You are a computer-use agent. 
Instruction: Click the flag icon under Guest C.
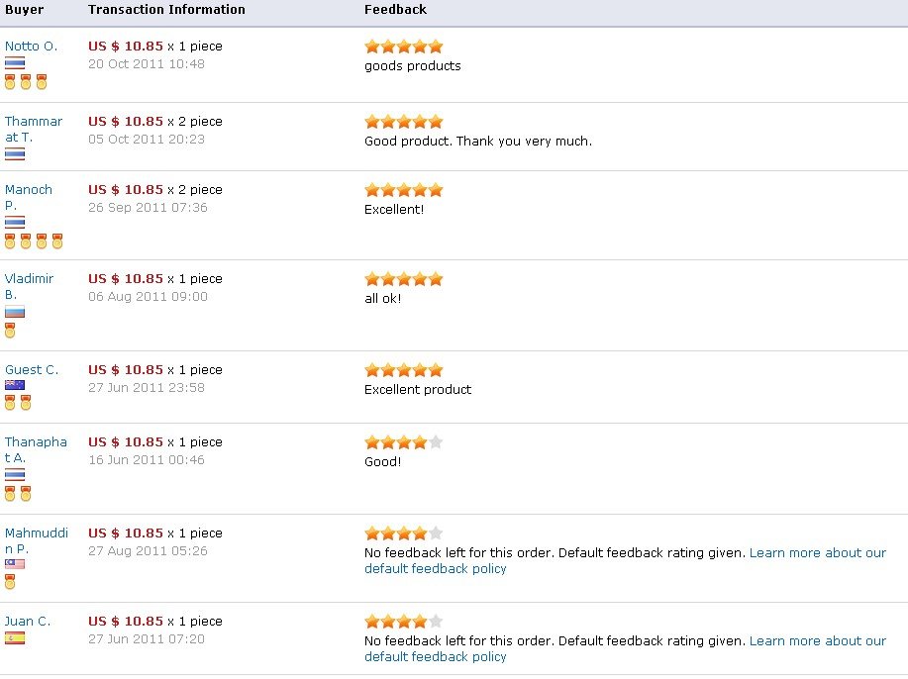click(15, 385)
